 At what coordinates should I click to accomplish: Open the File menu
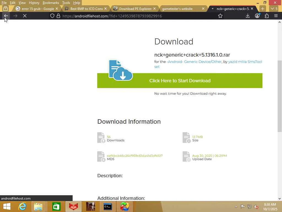(4, 3)
